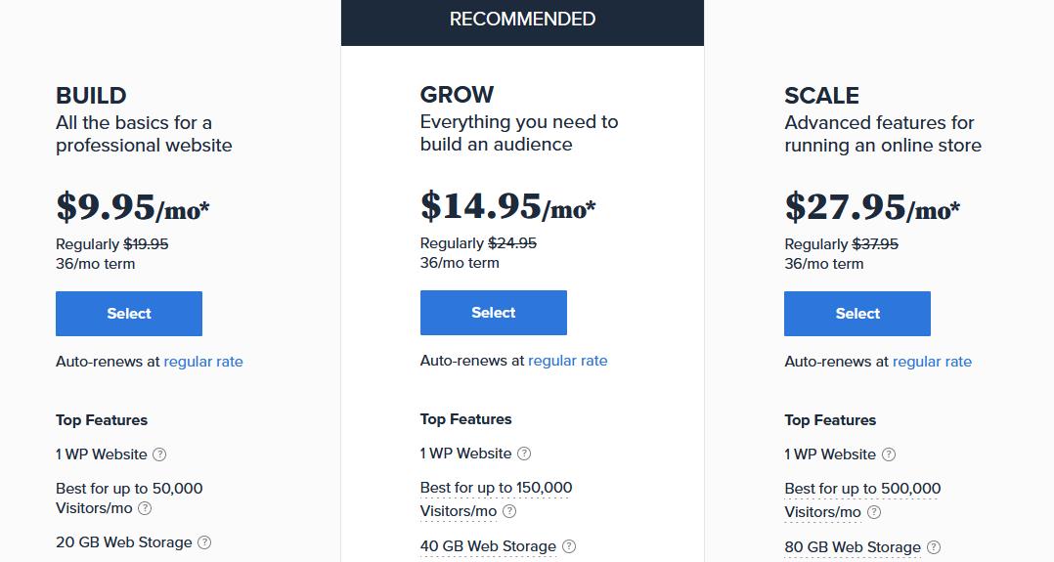The width and height of the screenshot is (1054, 562).
Task: Click help icon after GROW 150,000 Visitors/mo
Action: click(509, 511)
